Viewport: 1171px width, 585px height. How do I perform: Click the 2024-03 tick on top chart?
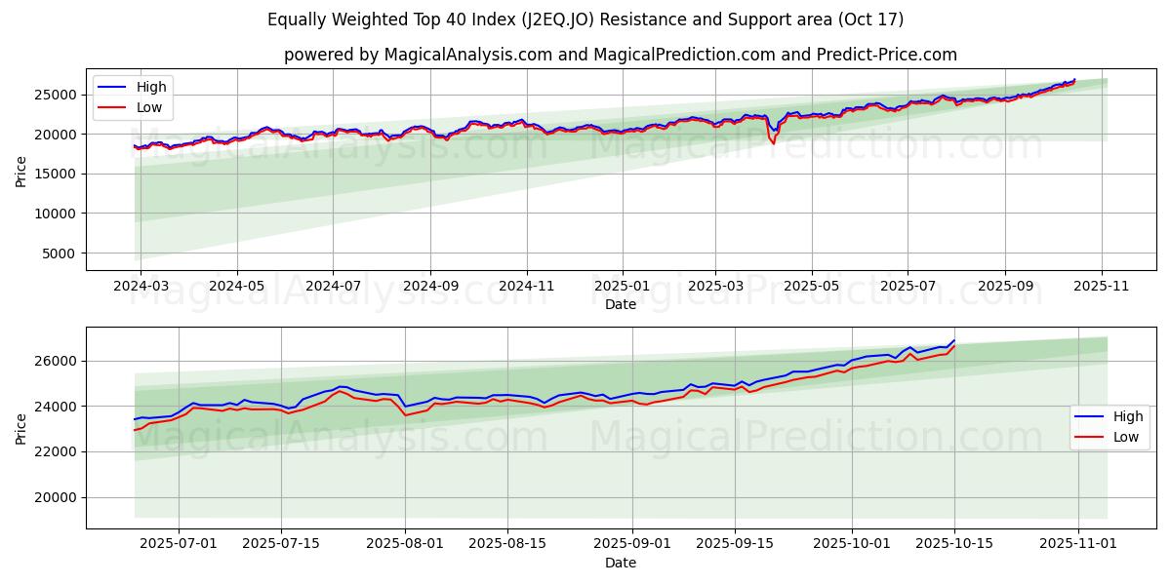pyautogui.click(x=141, y=287)
